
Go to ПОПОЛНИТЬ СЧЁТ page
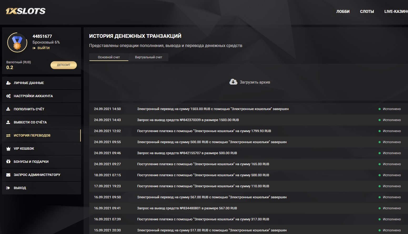tap(42, 109)
